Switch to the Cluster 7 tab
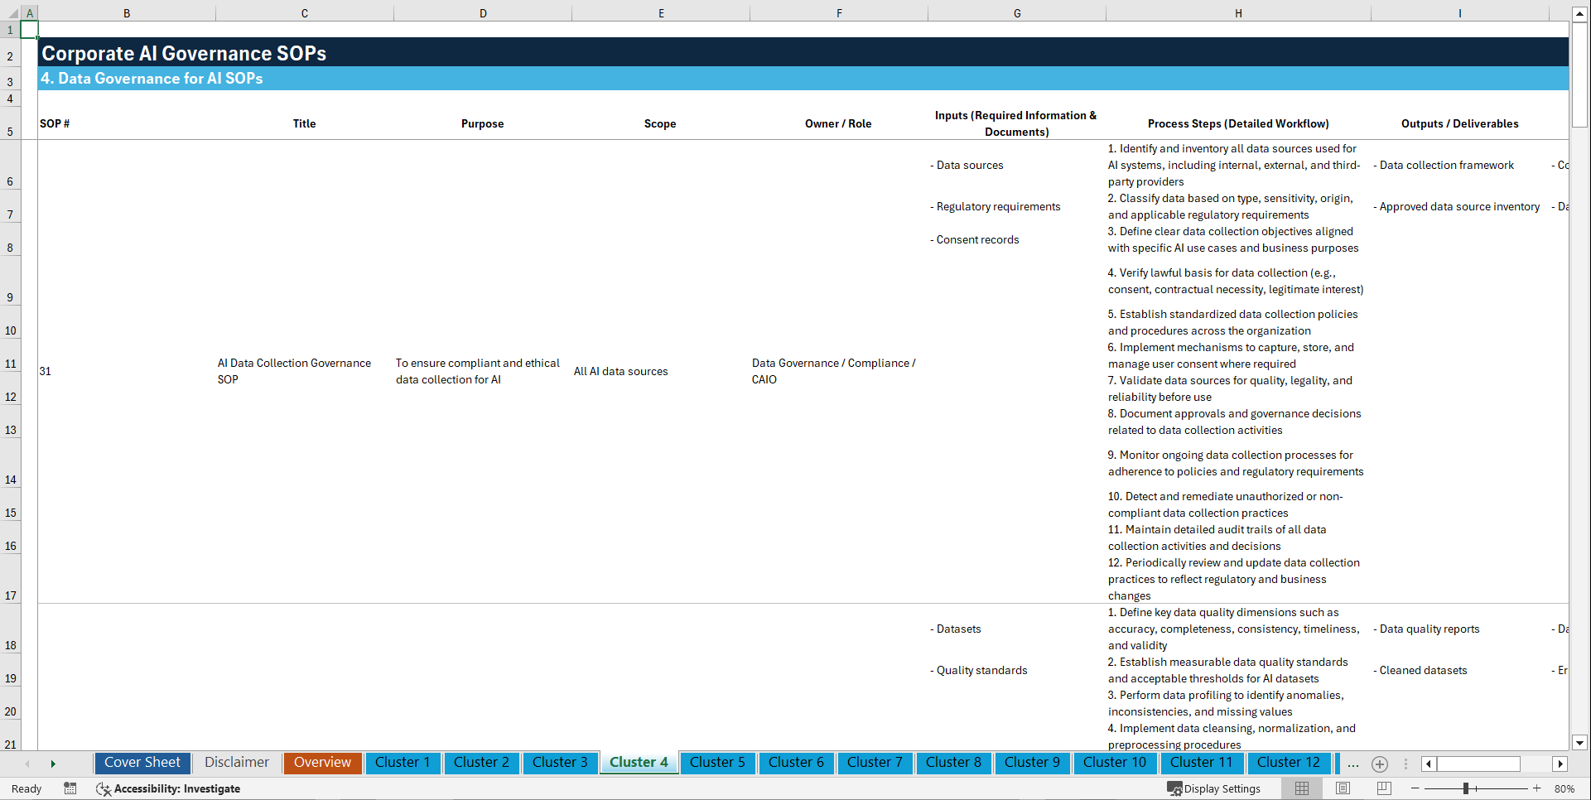 tap(875, 763)
